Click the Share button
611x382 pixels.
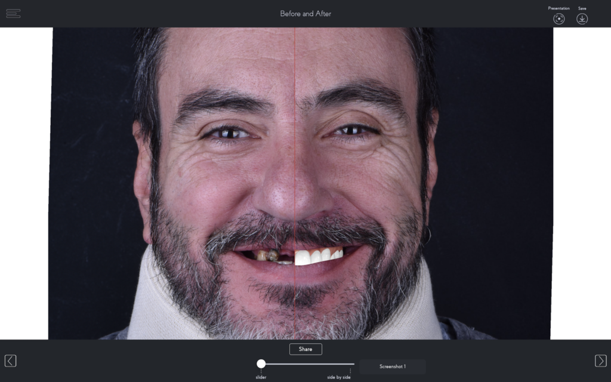coord(305,349)
